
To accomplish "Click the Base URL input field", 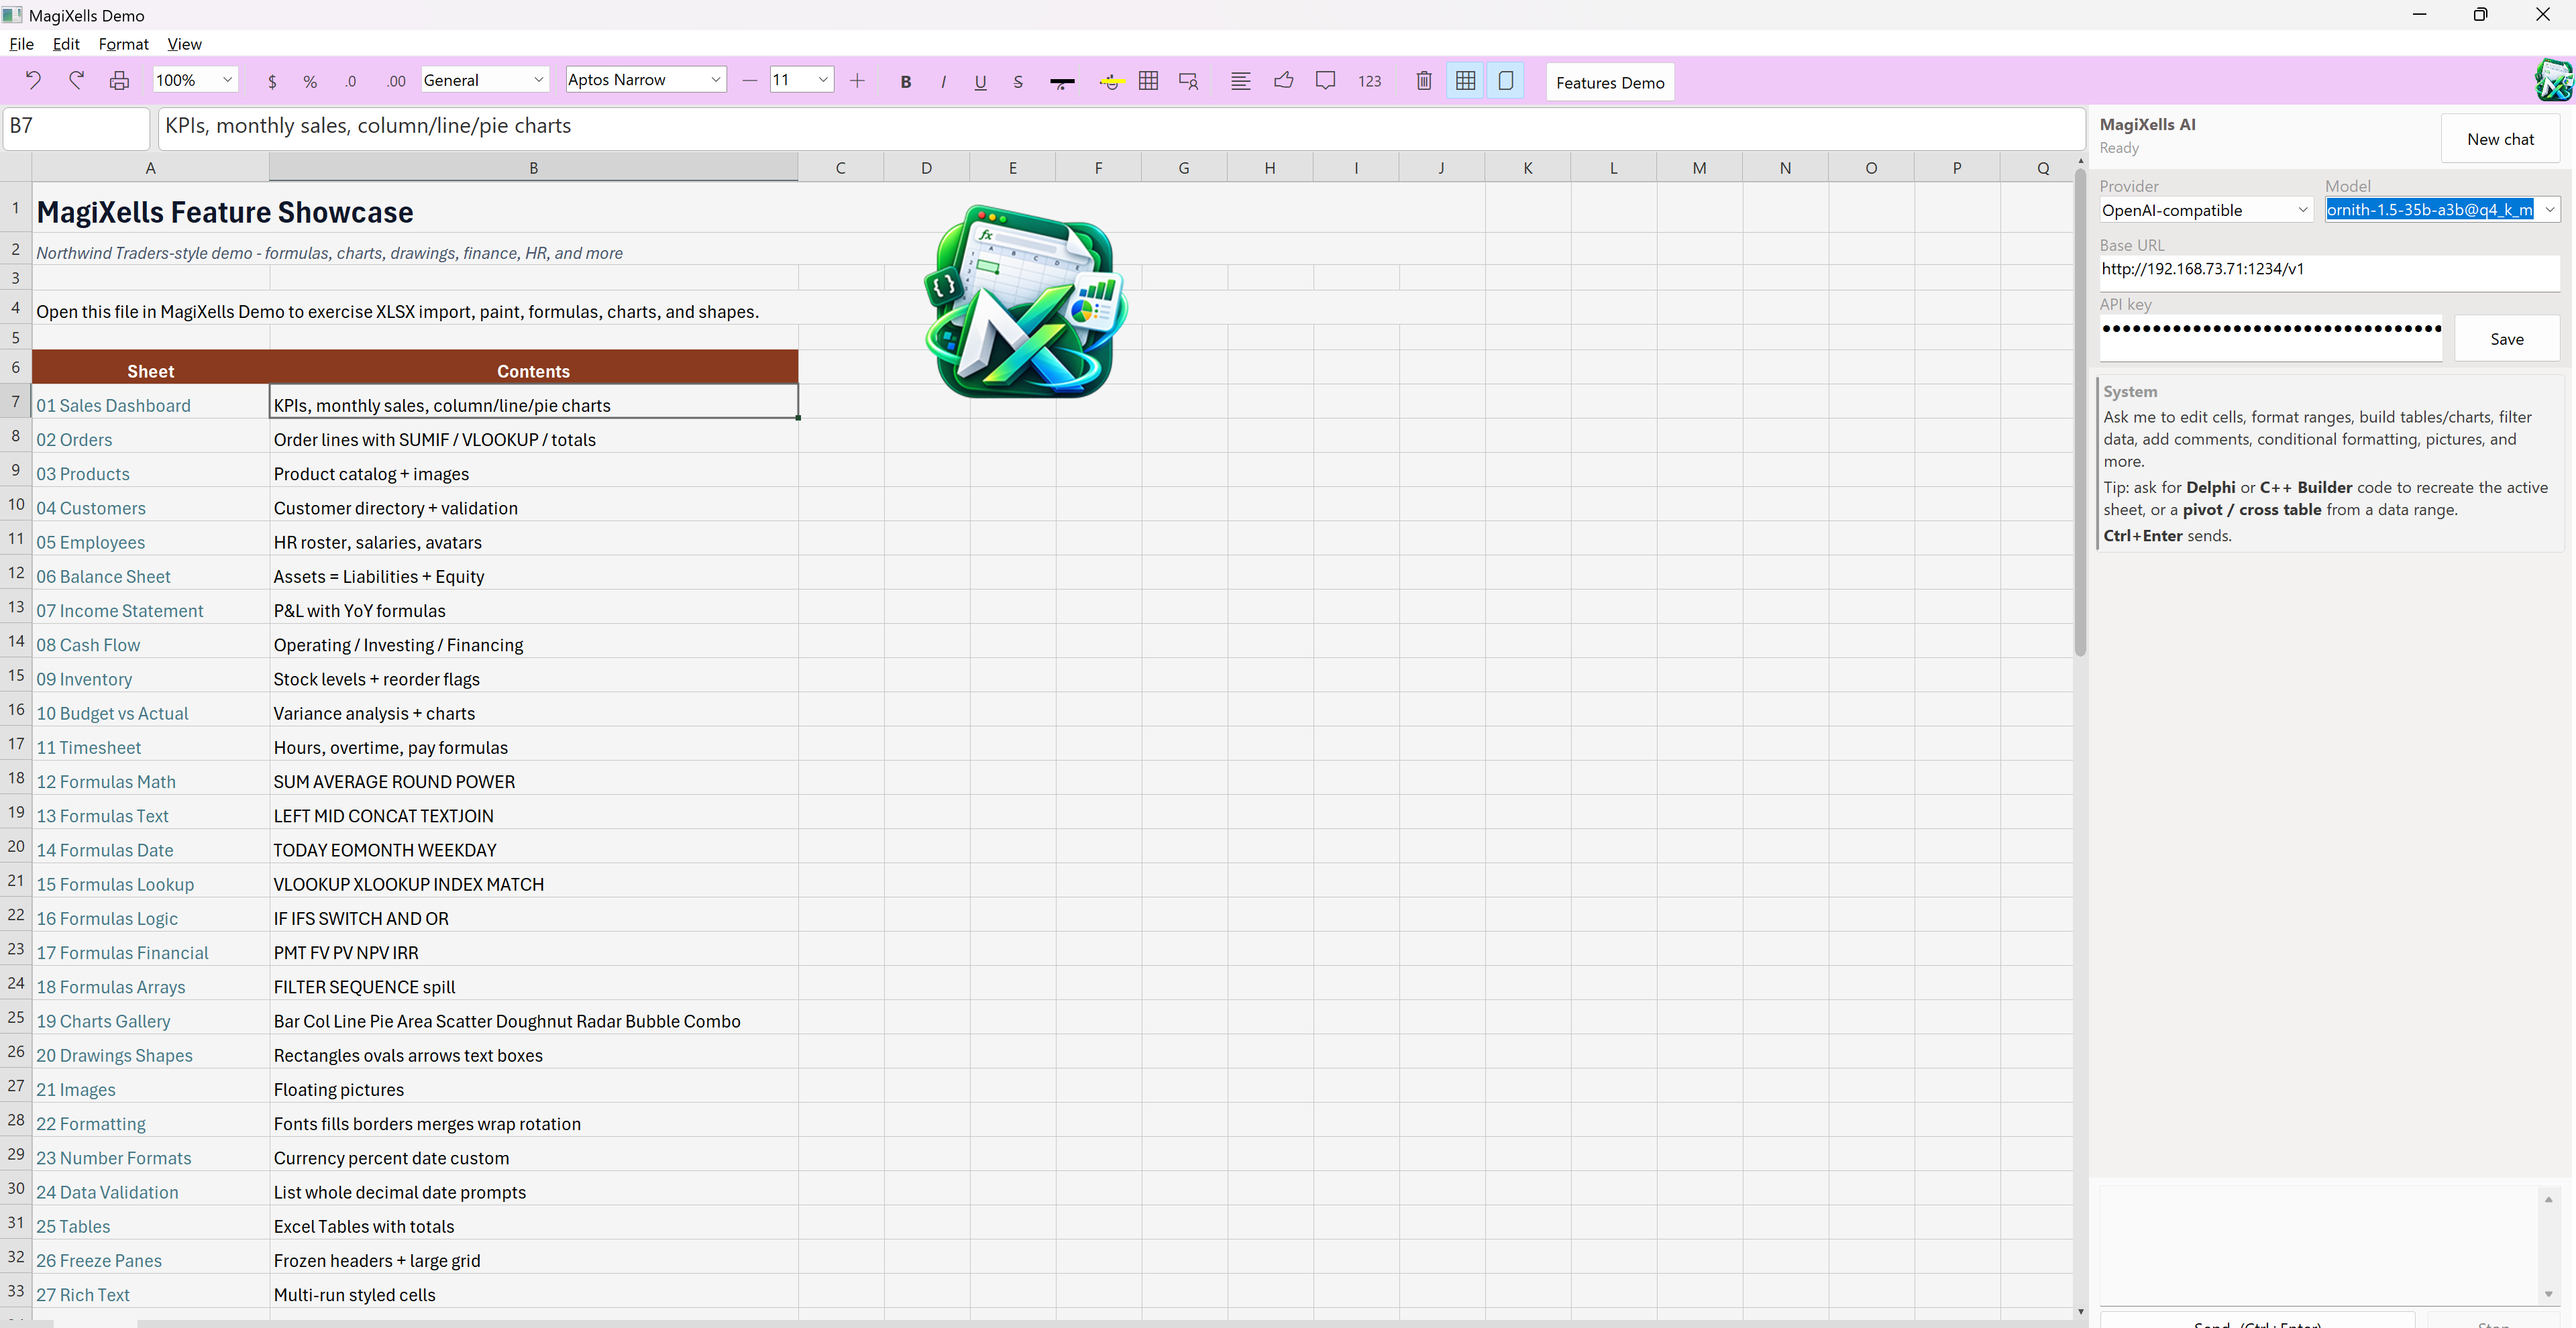I will (x=2328, y=270).
